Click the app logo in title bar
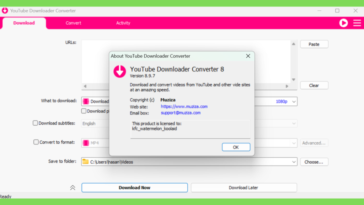This screenshot has height=205, width=364. tap(5, 11)
